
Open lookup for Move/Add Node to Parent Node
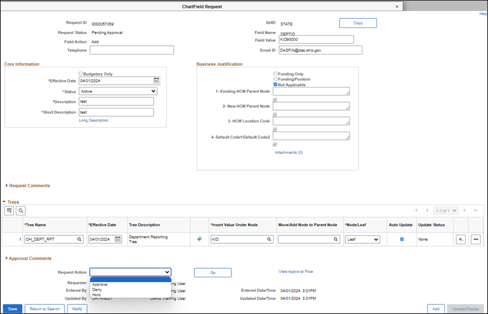click(336, 239)
